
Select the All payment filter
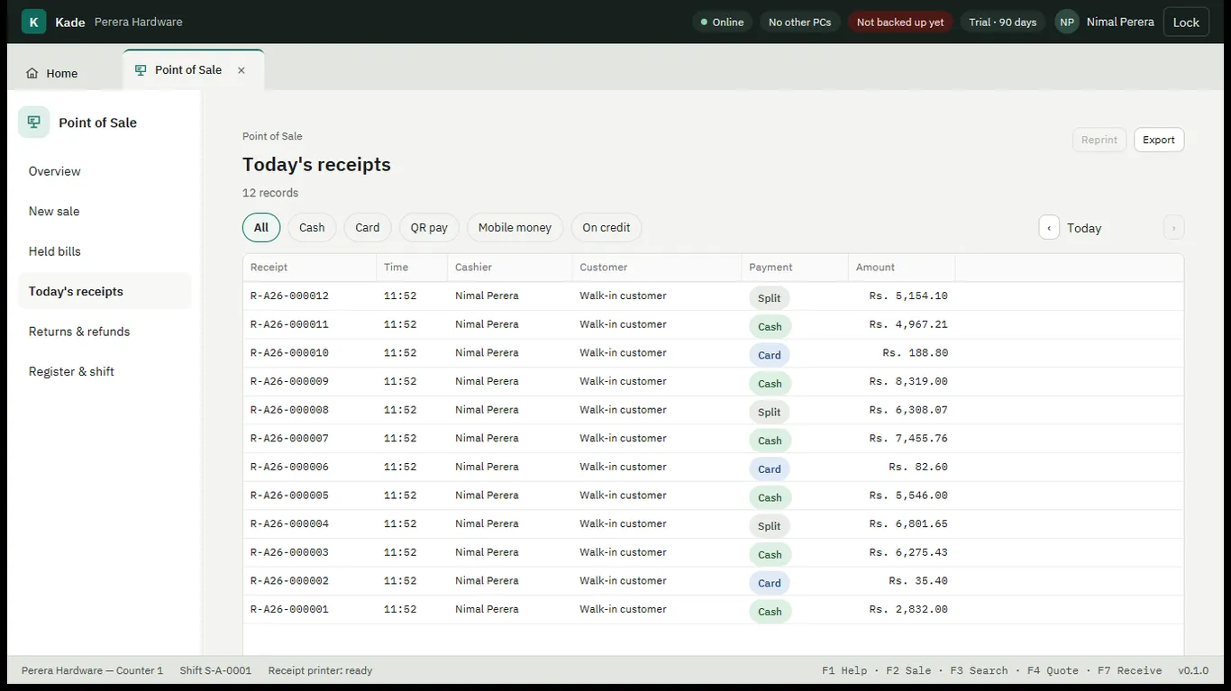261,227
